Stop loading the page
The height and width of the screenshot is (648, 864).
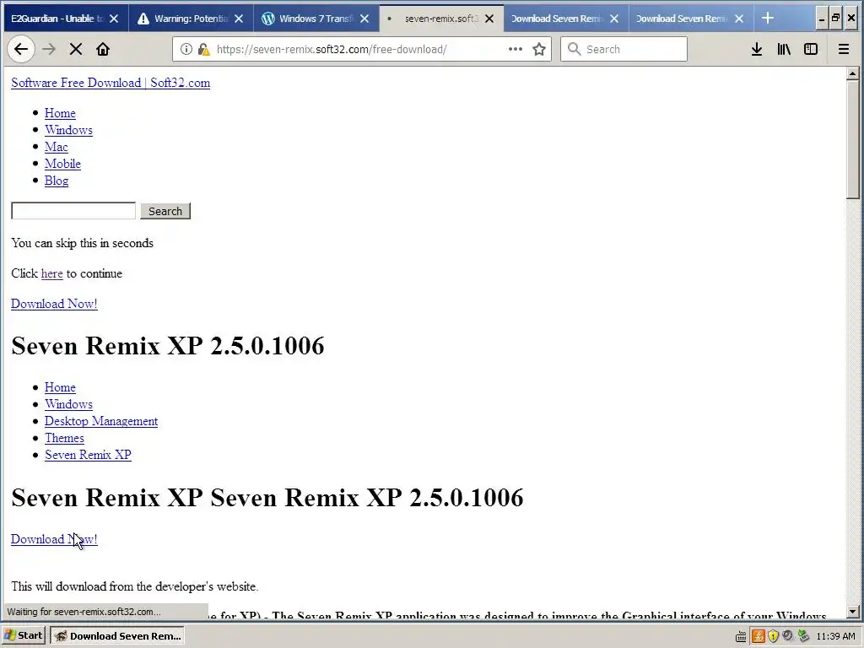click(75, 49)
